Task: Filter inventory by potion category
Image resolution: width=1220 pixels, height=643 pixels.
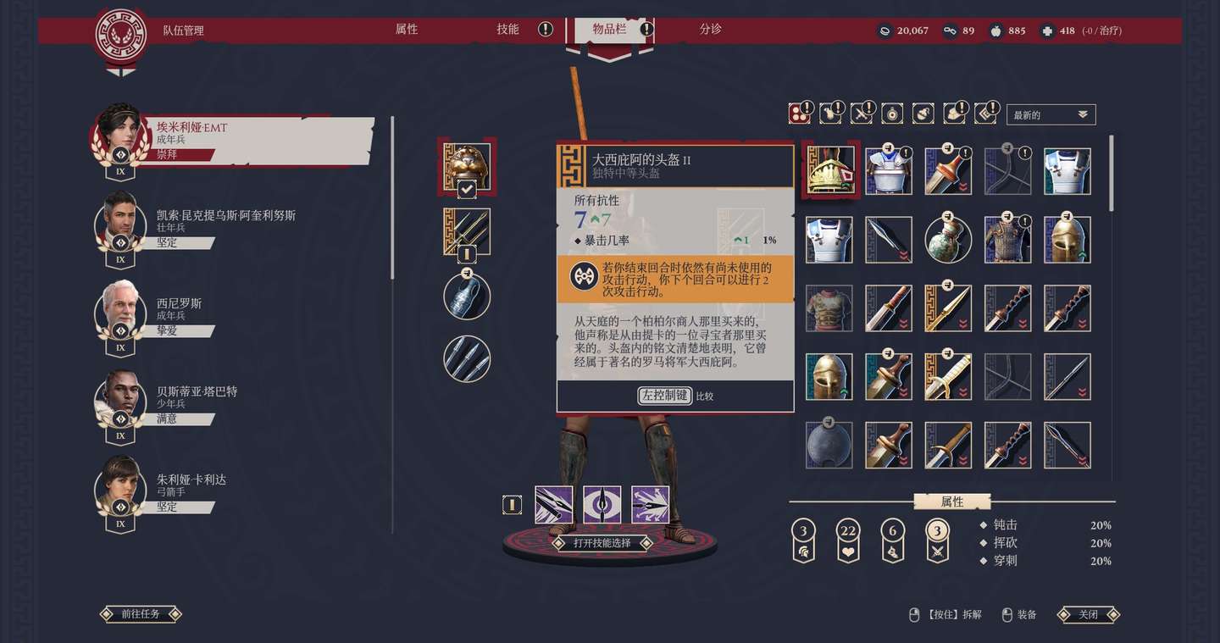Action: tap(923, 114)
